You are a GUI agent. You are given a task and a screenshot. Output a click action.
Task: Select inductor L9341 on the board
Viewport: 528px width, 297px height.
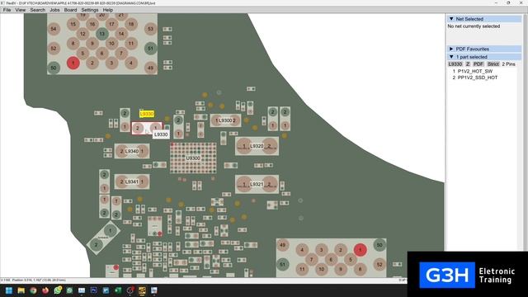point(132,181)
